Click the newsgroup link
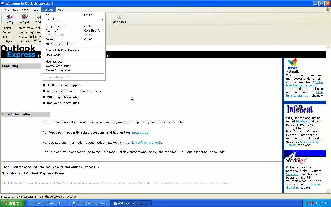Screen dimensions: 331x207 pyautogui.click(x=140, y=132)
